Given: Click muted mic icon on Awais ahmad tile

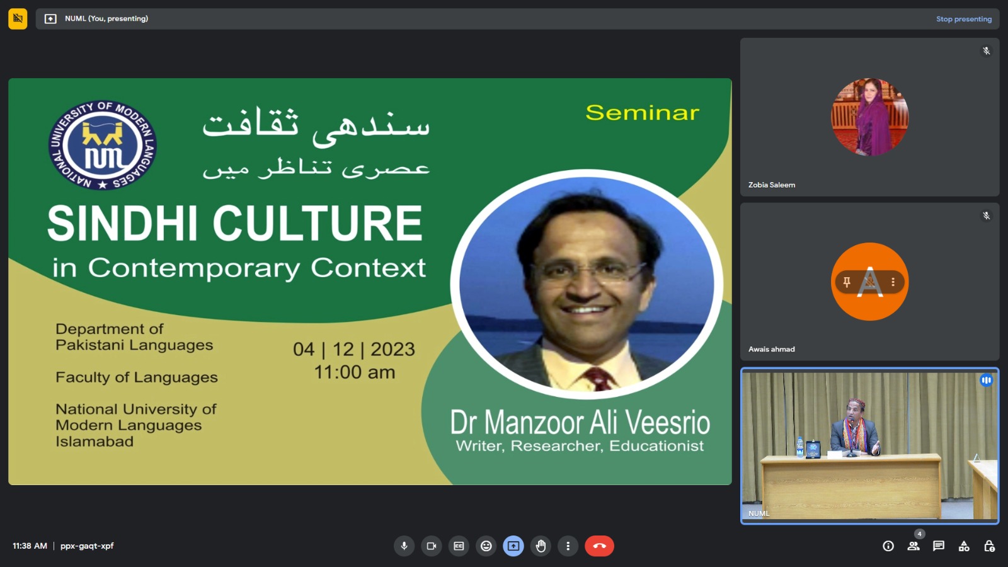Looking at the screenshot, I should 987,215.
